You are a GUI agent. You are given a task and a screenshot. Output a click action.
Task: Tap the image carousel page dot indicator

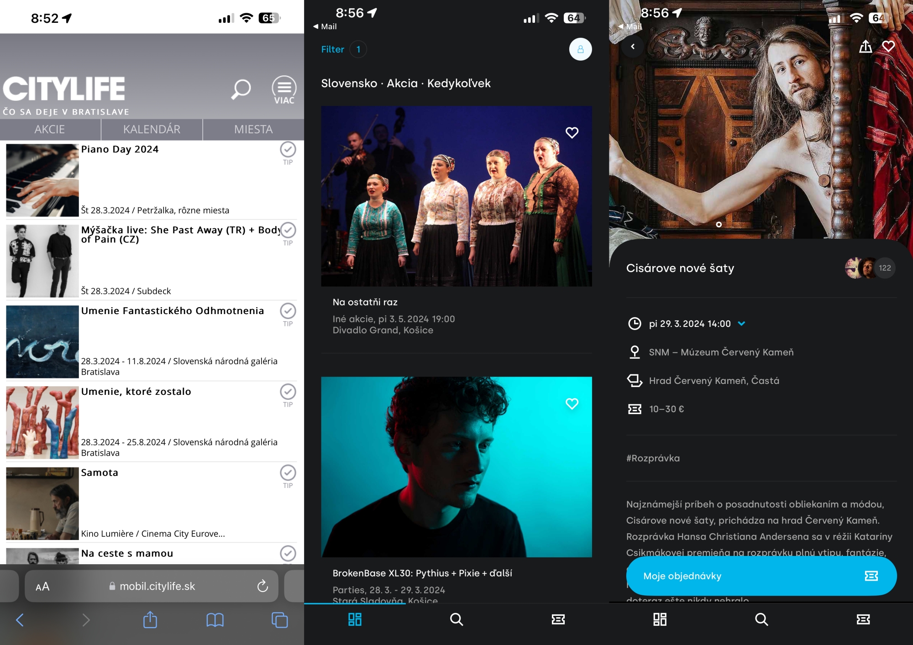coord(719,225)
